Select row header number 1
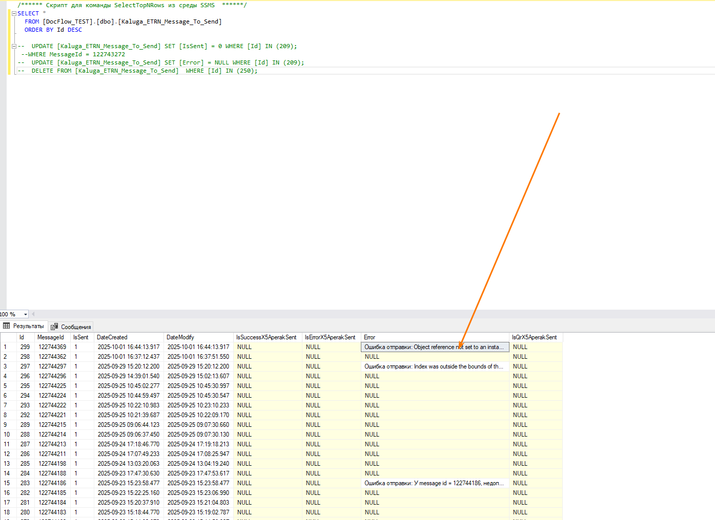Screen dimensions: 715x520 [x=9, y=347]
